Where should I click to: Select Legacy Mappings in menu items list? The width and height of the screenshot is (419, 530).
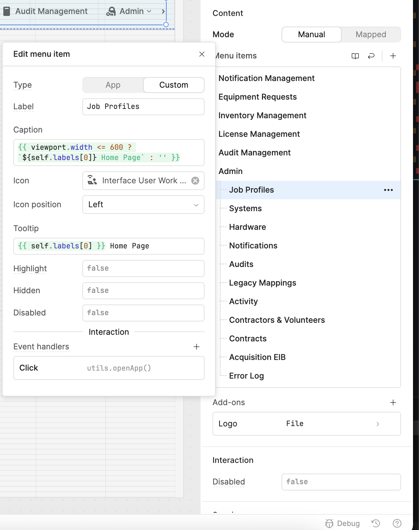coord(262,283)
